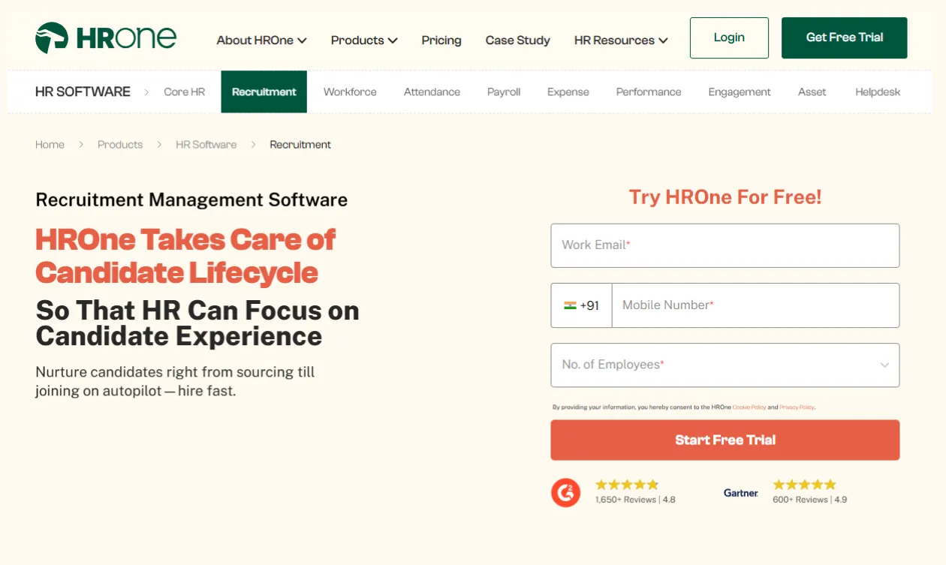Open the About HROne dropdown menu
The height and width of the screenshot is (565, 946).
point(261,41)
